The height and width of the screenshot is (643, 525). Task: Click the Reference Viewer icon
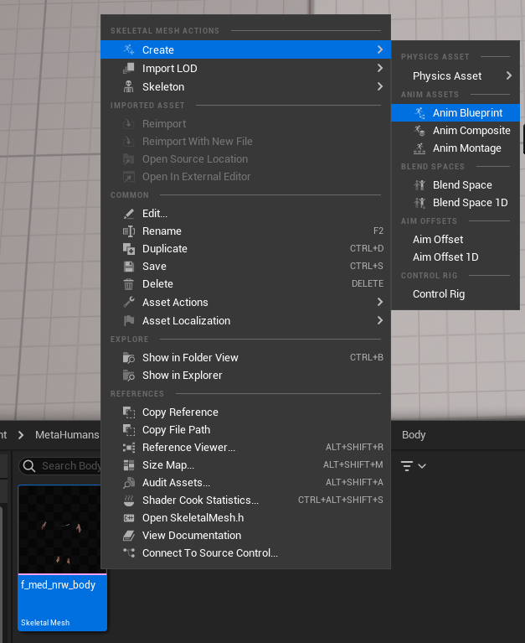pyautogui.click(x=128, y=448)
